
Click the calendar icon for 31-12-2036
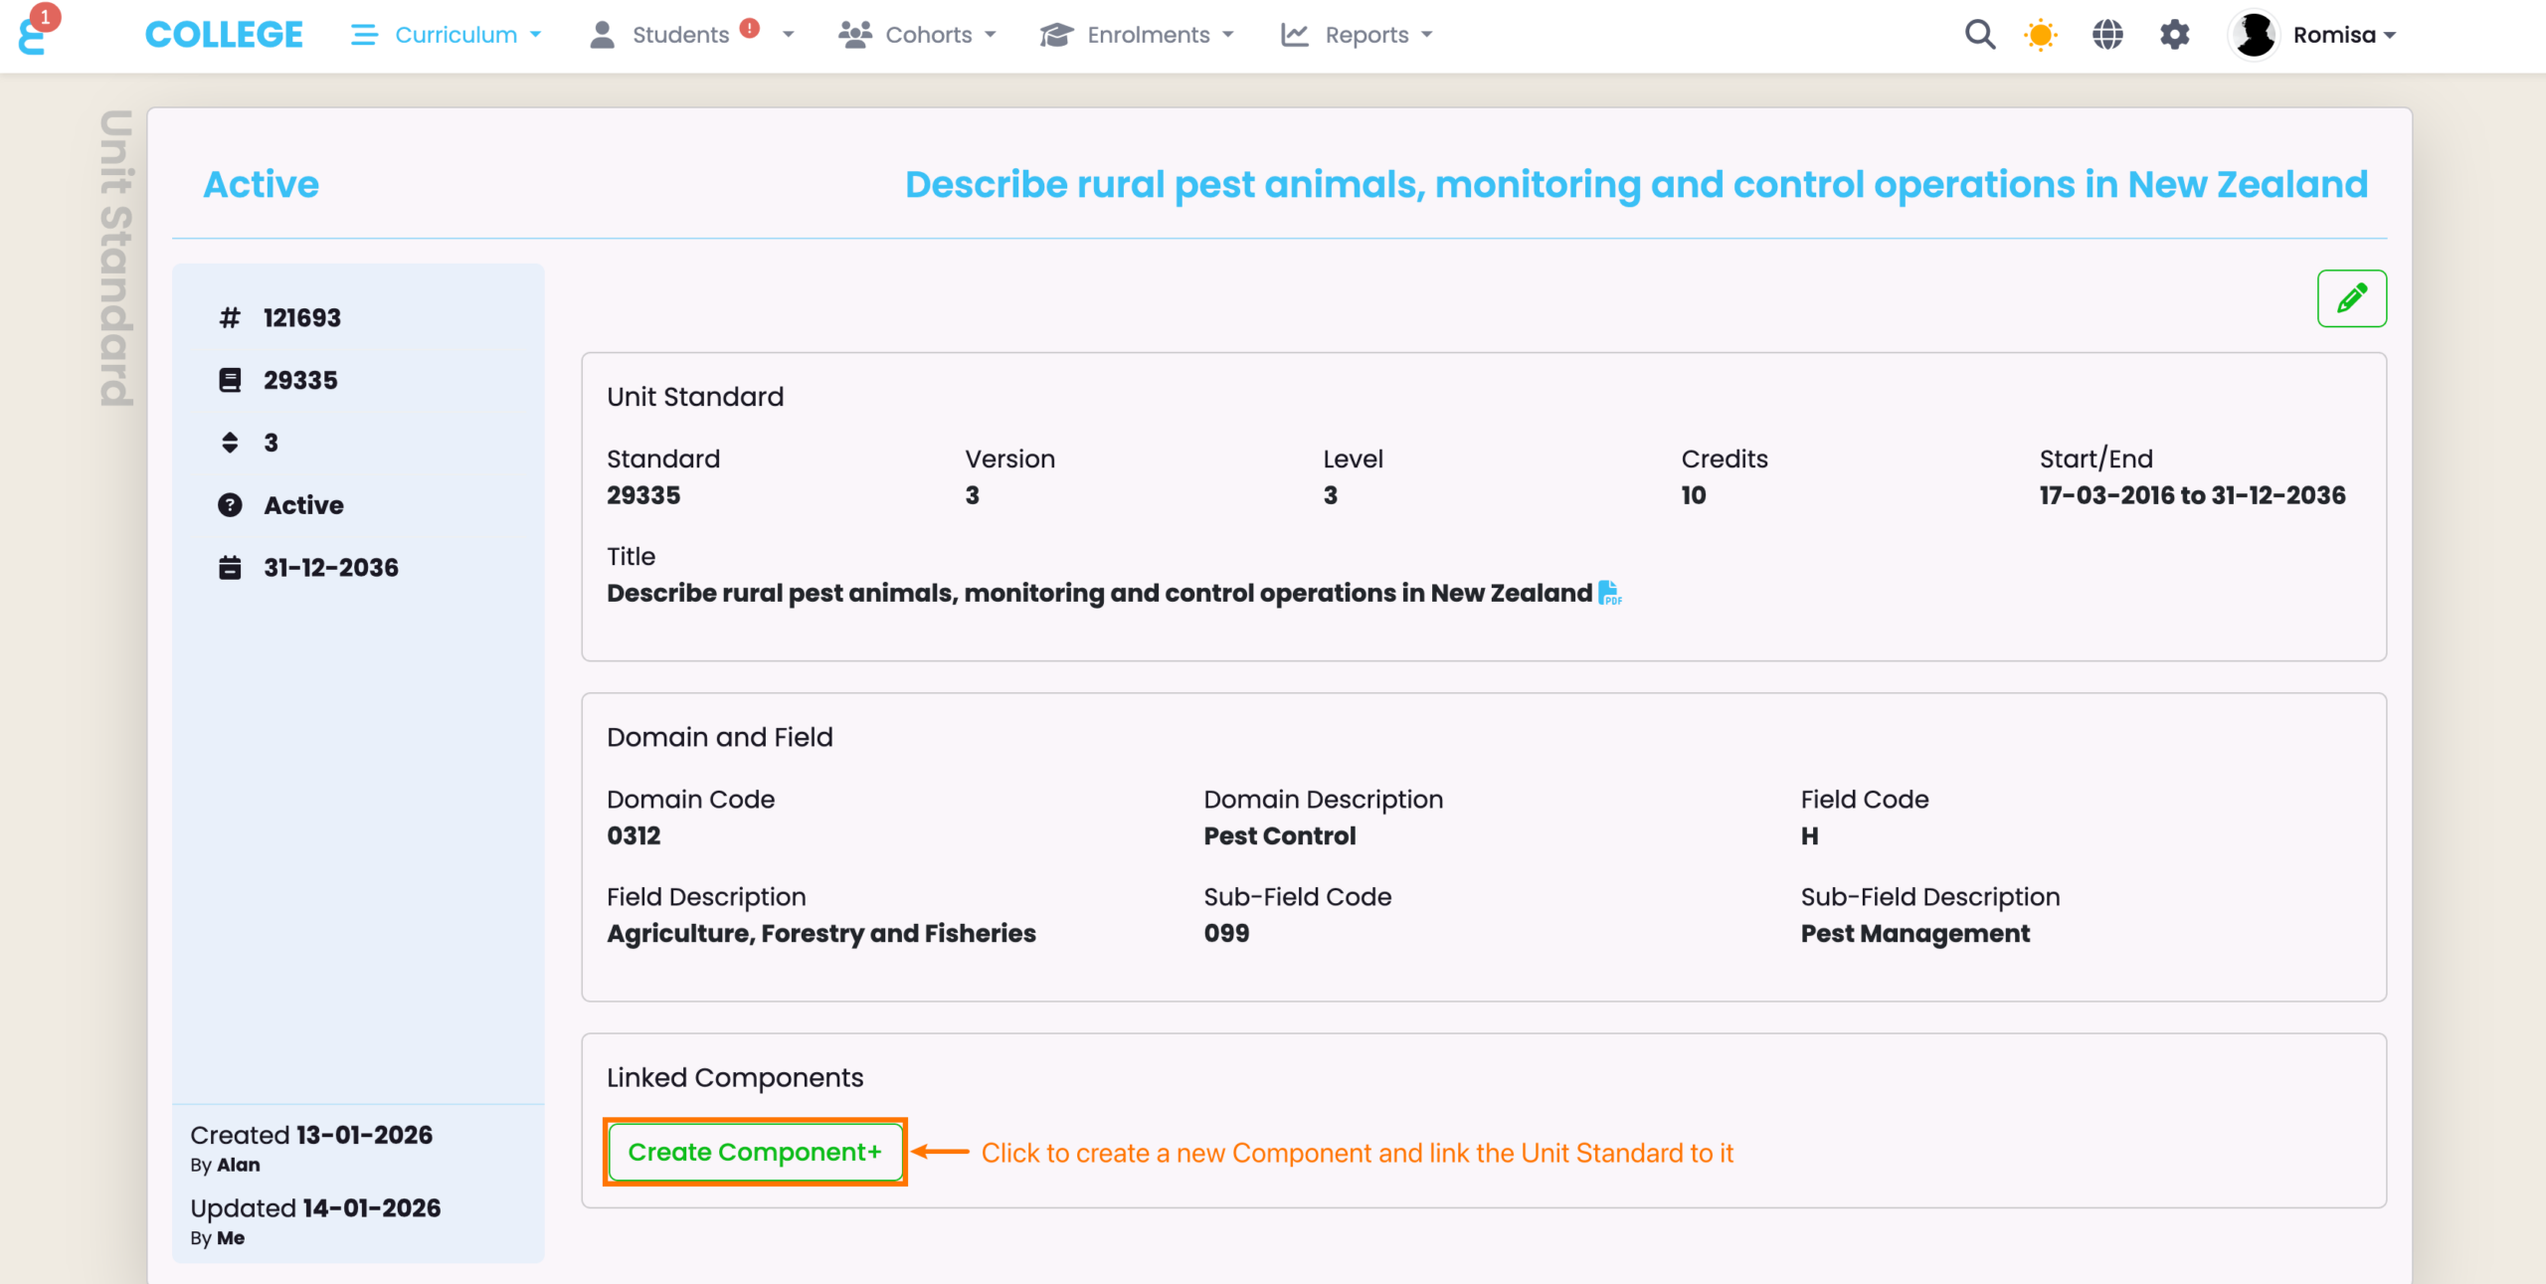(x=230, y=568)
